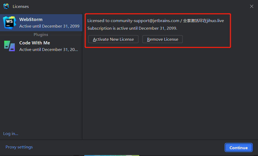The image size is (258, 156).
Task: Click the empty area below the license buttons
Action: pyautogui.click(x=169, y=92)
